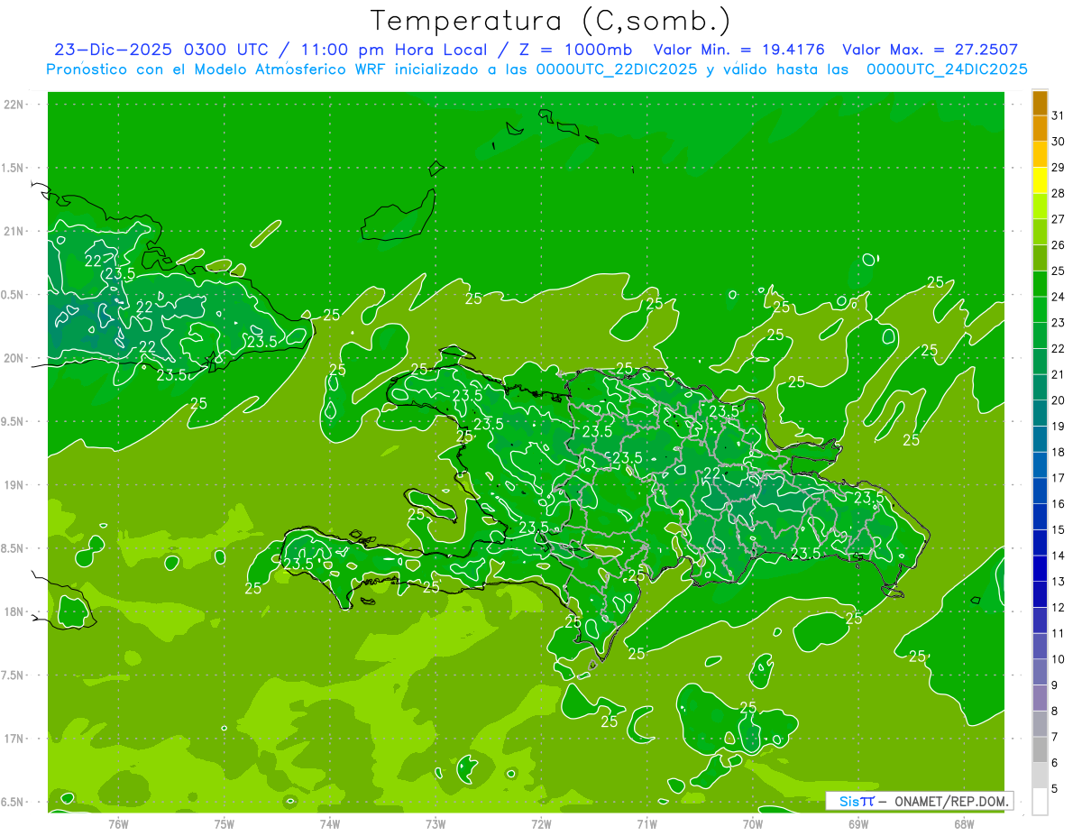Pick the topmost legend color above 31
The image size is (1082, 836).
[1040, 103]
